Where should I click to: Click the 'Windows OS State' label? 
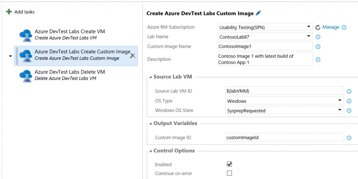click(x=174, y=111)
